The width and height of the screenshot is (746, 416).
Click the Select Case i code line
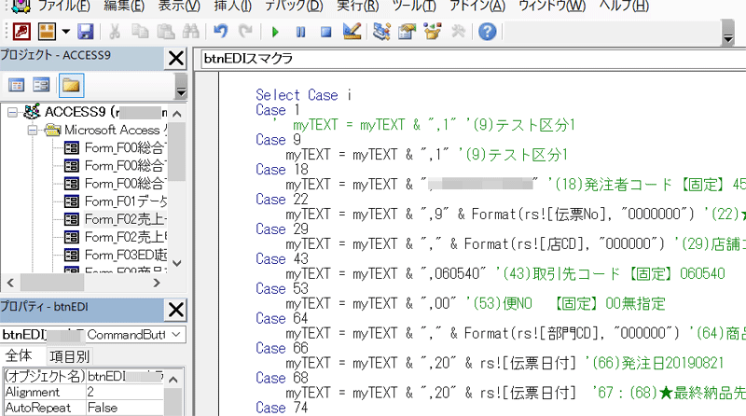click(304, 95)
